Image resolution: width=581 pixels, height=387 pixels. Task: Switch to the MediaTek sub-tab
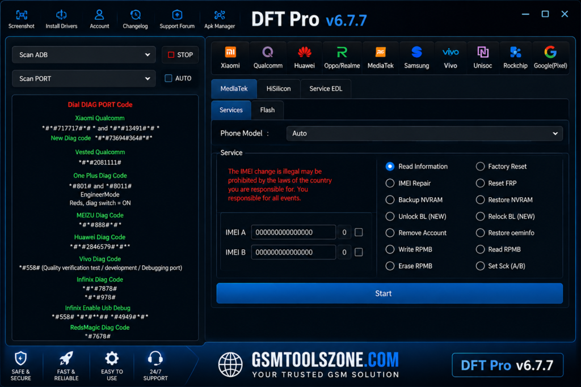(x=234, y=89)
